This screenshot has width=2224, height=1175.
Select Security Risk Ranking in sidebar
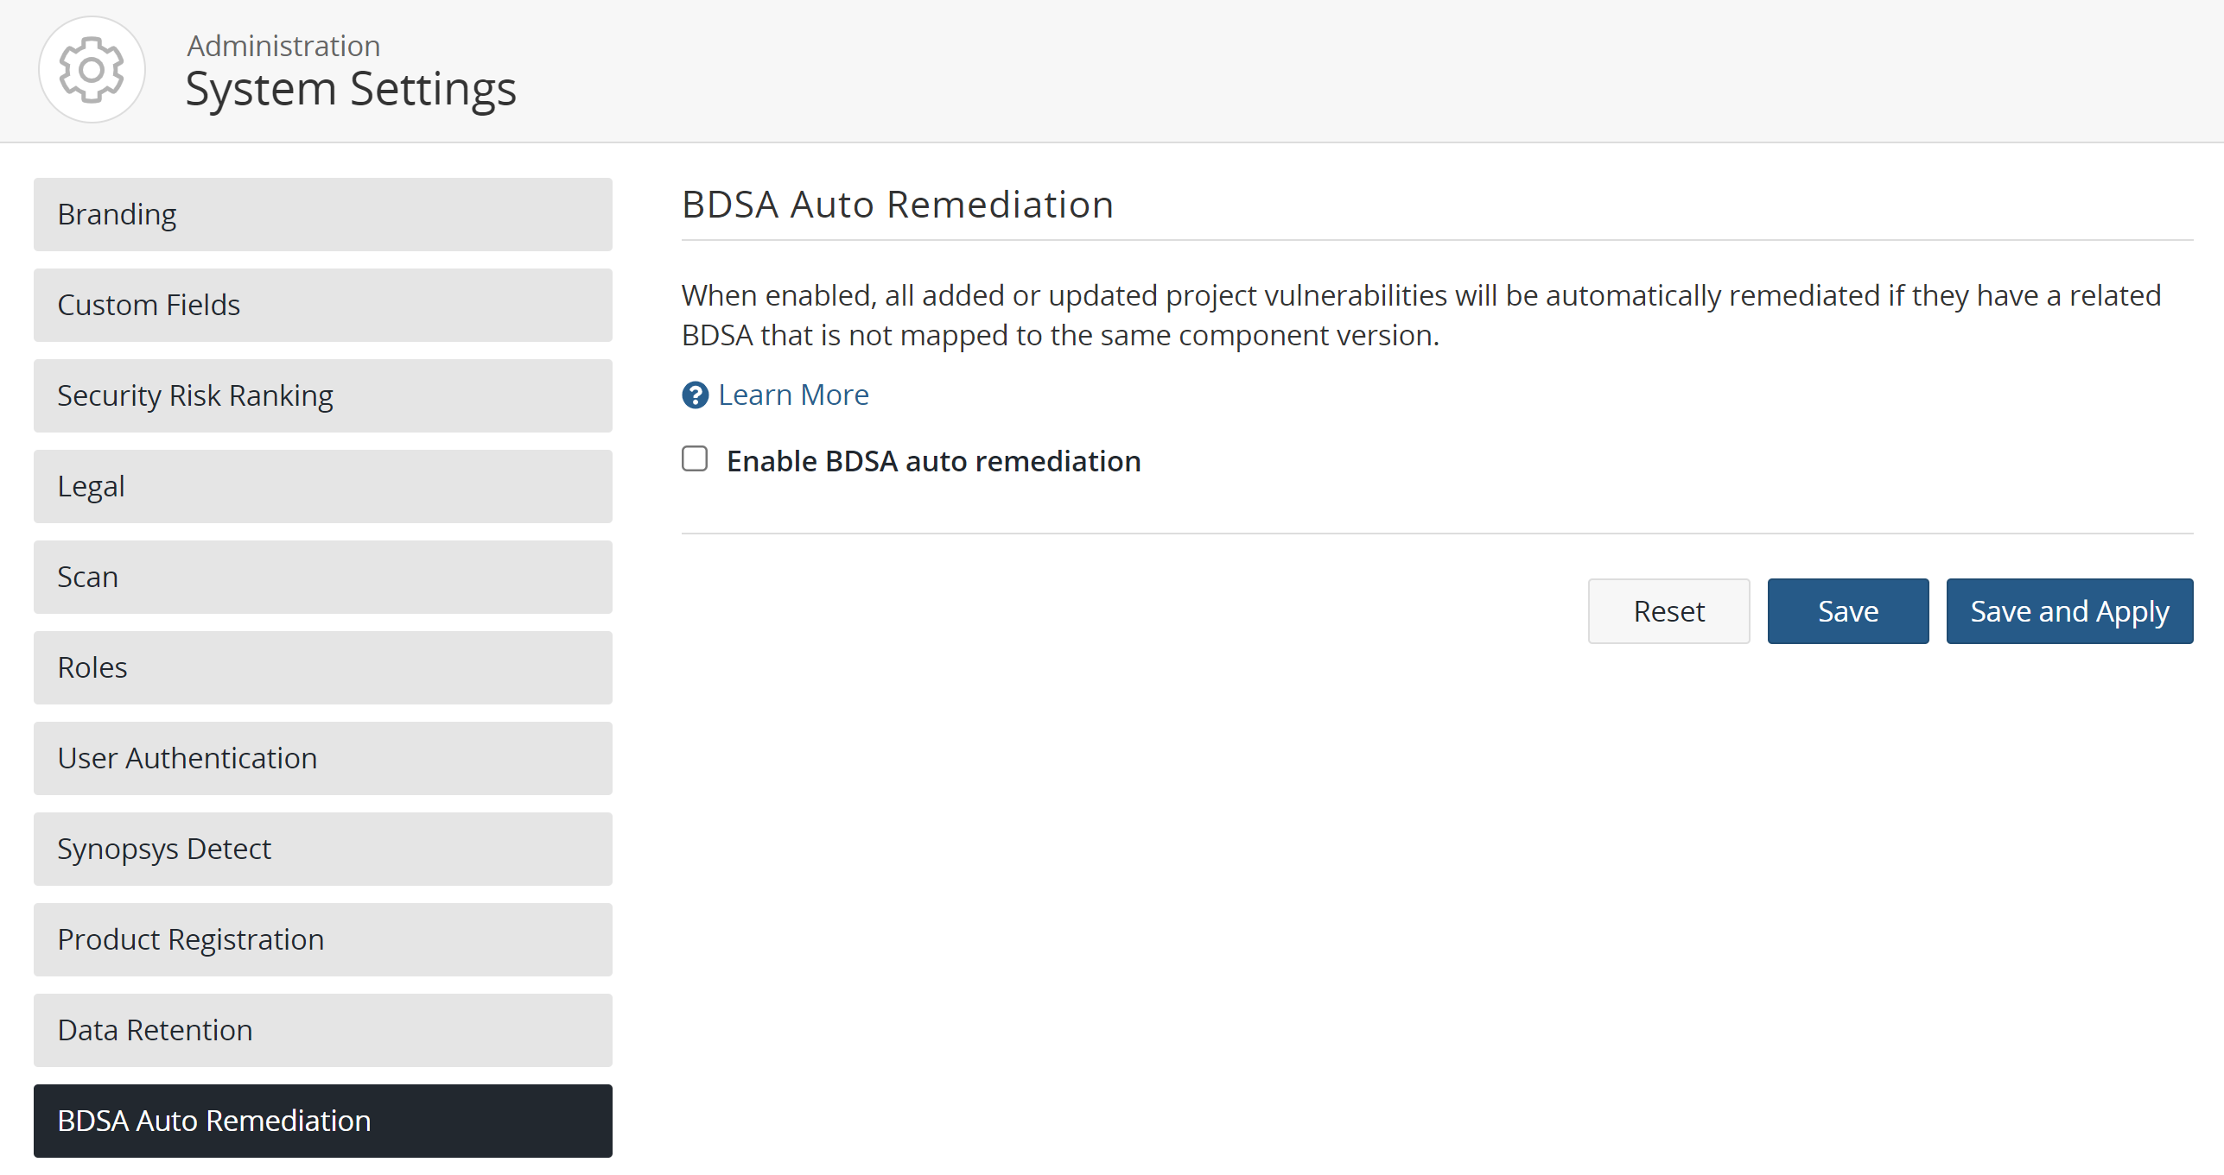(322, 395)
